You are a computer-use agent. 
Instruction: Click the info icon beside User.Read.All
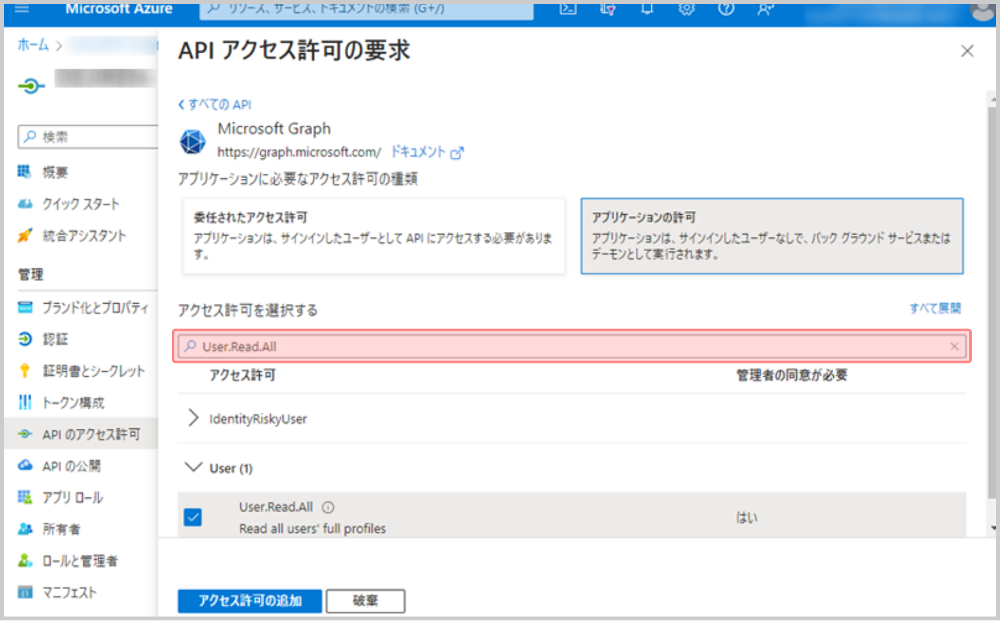pyautogui.click(x=328, y=508)
